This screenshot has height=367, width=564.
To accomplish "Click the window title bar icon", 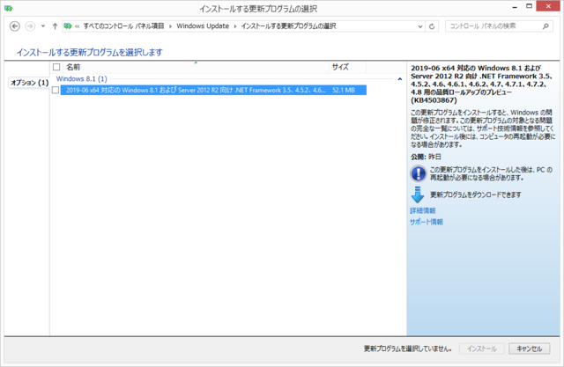I will pos(8,8).
